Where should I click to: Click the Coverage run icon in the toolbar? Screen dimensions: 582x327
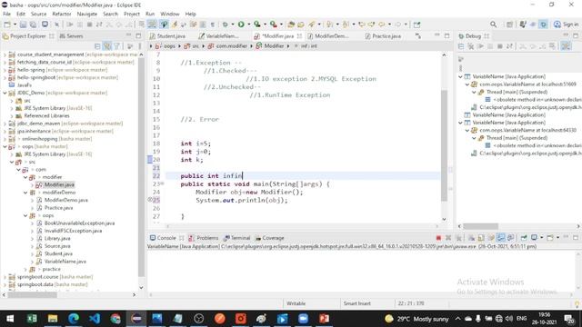(x=256, y=25)
